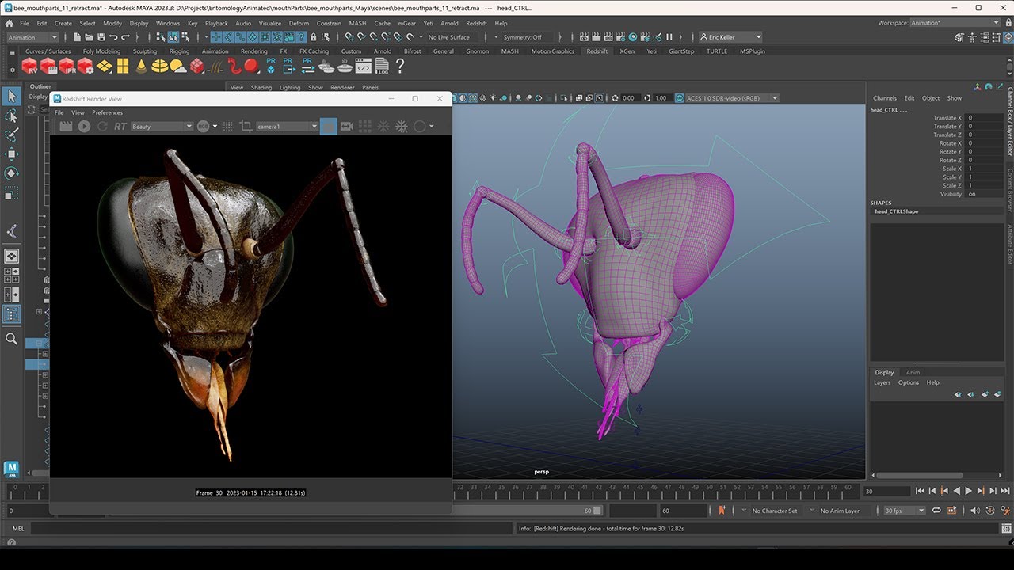Click the range slider end handle at 60
Screen dimensions: 1014x570
tap(597, 511)
